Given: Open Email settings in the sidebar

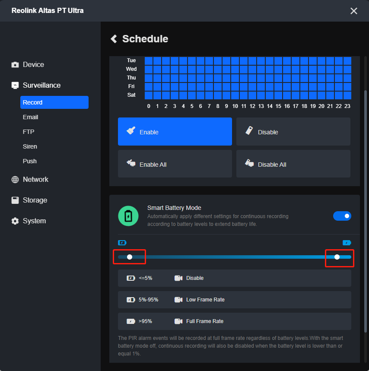Looking at the screenshot, I should tap(31, 117).
